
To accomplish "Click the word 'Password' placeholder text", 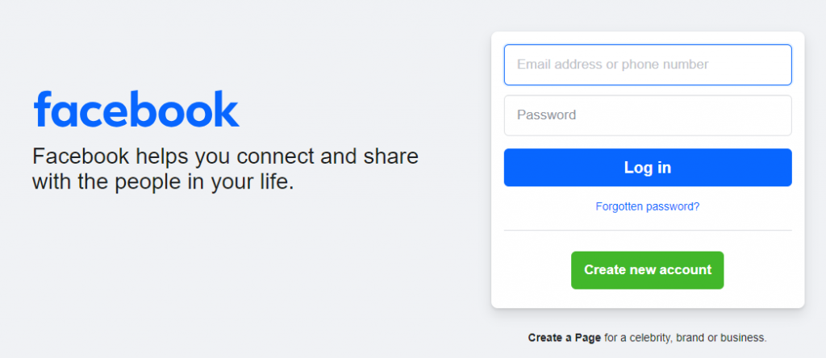I will click(x=546, y=115).
